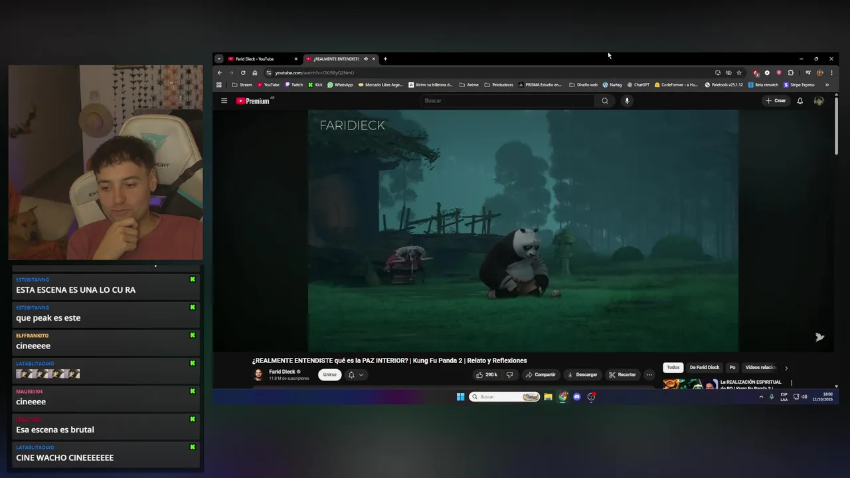Bookmark this page with star icon
Image resolution: width=850 pixels, height=478 pixels.
[x=738, y=72]
